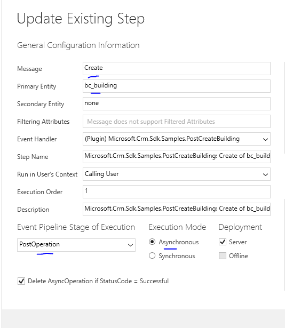Open the Event Handler combo box
This screenshot has width=285, height=328.
pos(177,139)
